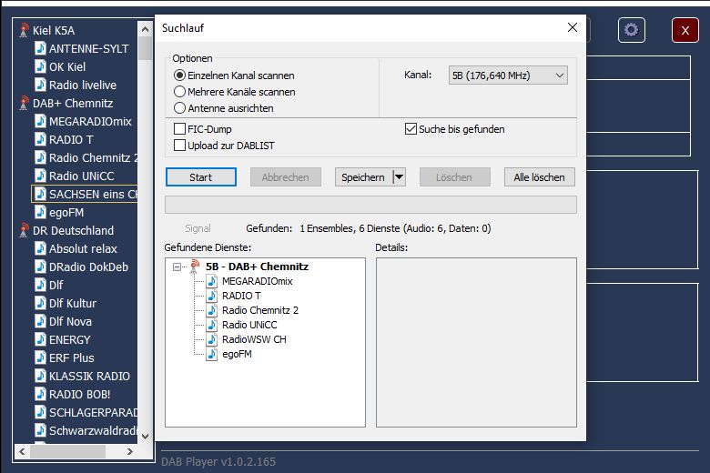The height and width of the screenshot is (473, 710).
Task: Open the Kanal dropdown showing 5B
Action: [x=508, y=75]
